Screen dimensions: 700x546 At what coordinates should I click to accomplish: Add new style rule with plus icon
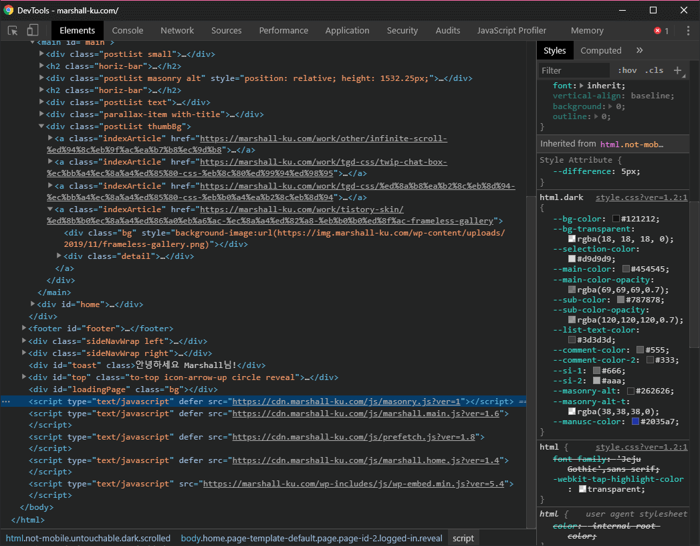[677, 70]
